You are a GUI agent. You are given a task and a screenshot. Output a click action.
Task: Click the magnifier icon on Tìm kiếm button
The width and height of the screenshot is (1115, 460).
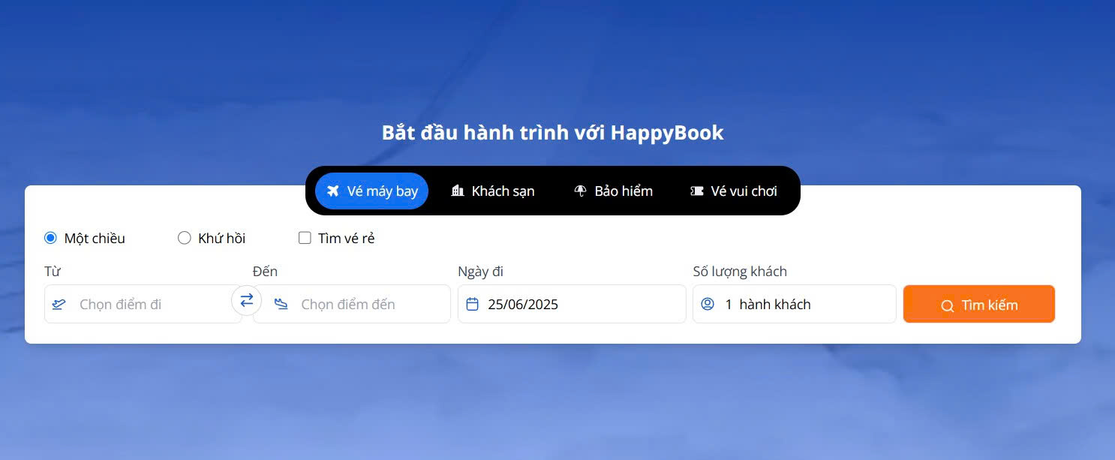(947, 305)
